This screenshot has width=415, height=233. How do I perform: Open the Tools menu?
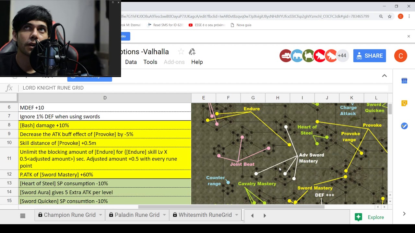pos(150,62)
